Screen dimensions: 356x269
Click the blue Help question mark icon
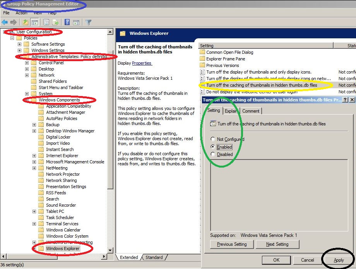[x=67, y=22]
